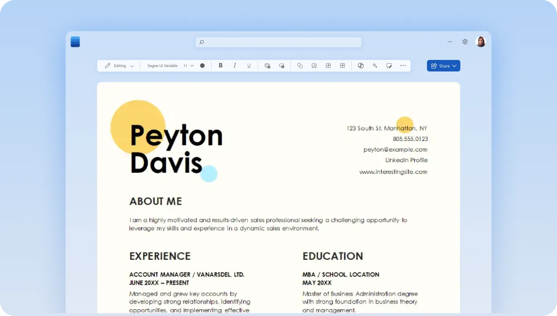Click the black font color swatch
This screenshot has width=557, height=316.
202,66
